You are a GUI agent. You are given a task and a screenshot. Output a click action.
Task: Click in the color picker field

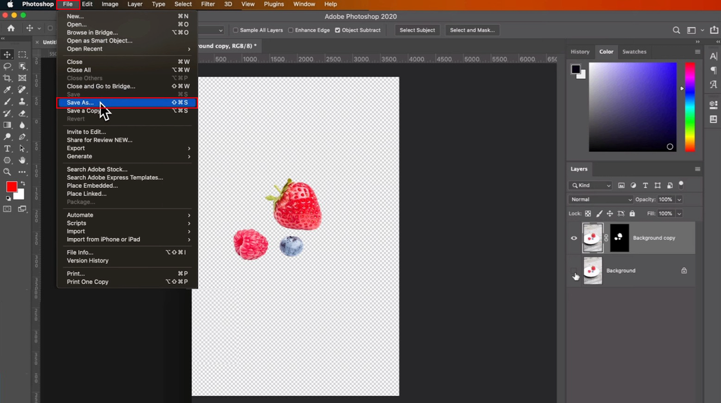point(633,107)
